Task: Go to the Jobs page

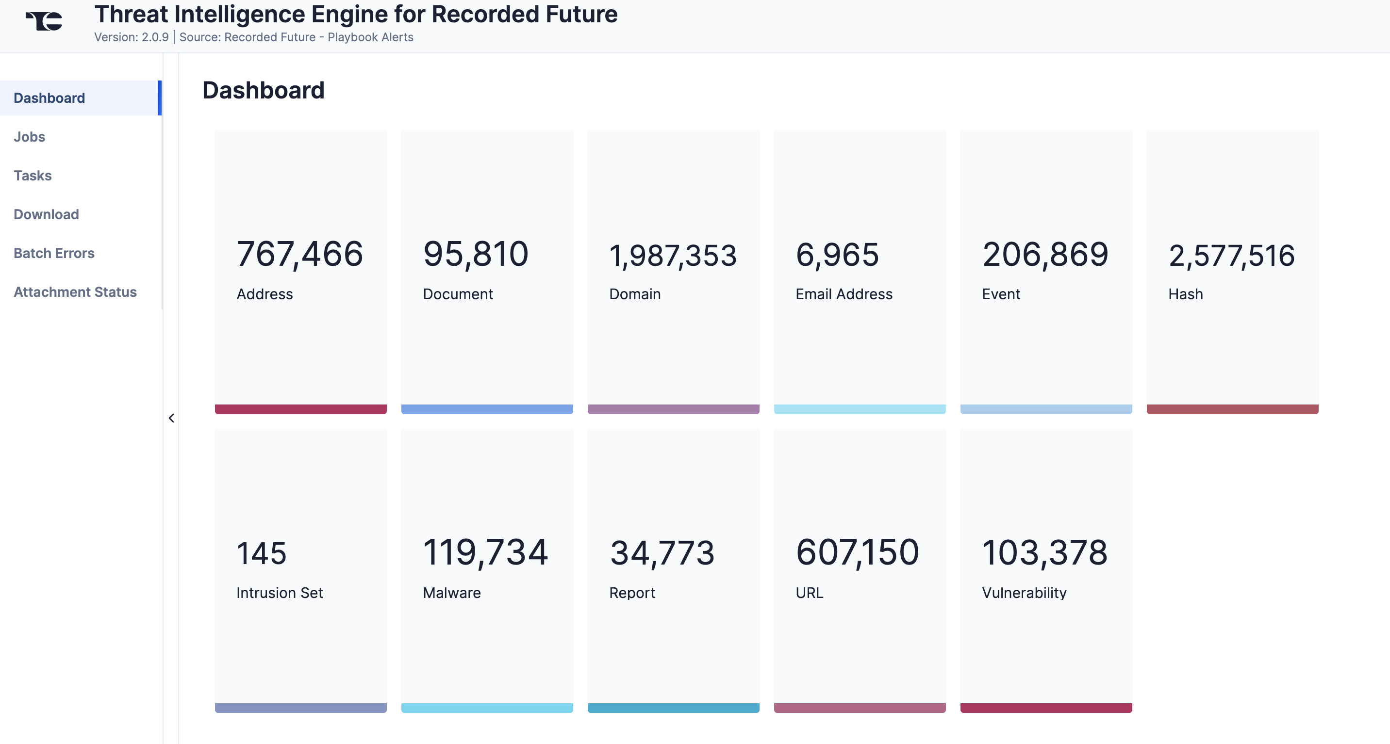Action: tap(29, 137)
